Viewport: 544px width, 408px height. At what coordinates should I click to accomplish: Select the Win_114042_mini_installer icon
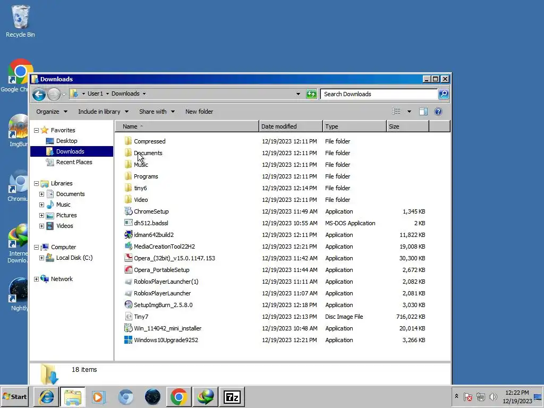click(x=129, y=328)
